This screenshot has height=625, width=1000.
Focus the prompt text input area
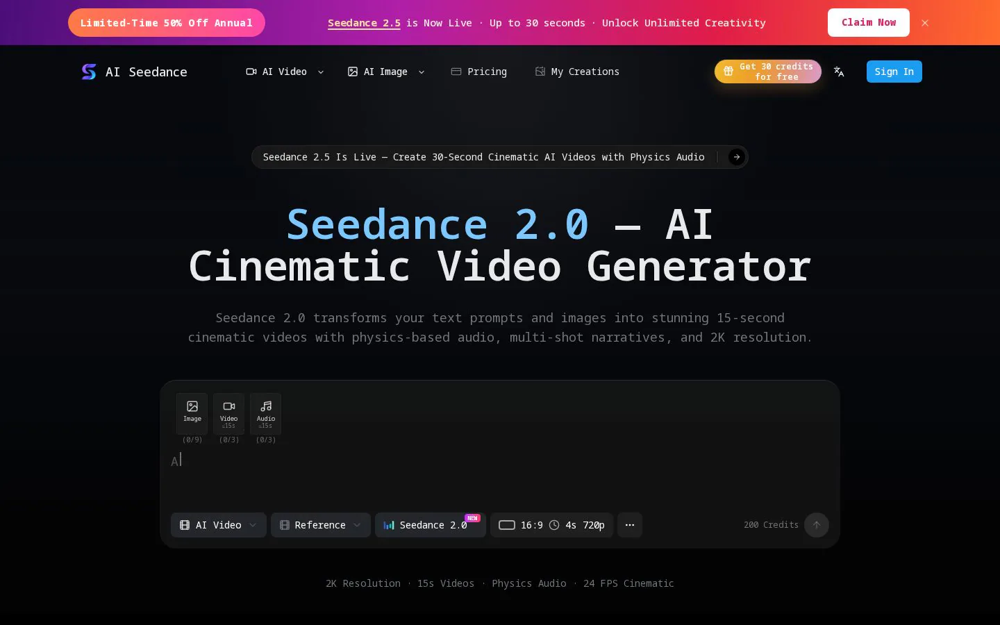coord(500,476)
